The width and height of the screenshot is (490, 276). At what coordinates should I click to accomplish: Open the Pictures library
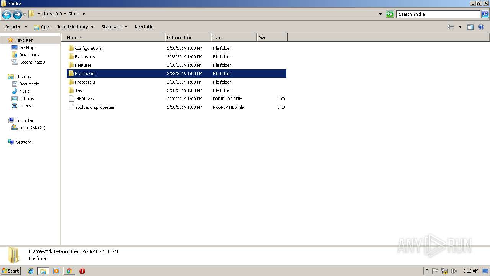[26, 99]
